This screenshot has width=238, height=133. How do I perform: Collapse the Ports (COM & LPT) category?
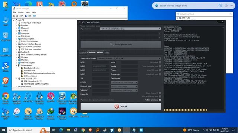click(x=16, y=79)
